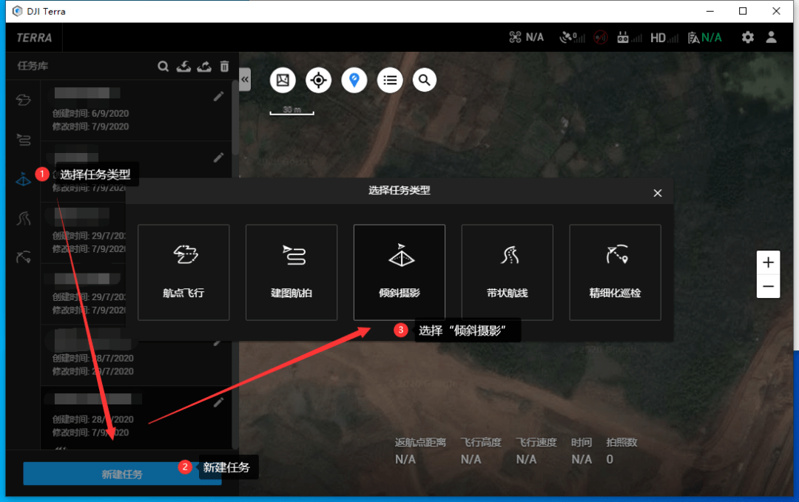The image size is (799, 502).
Task: Open settings gear in top bar
Action: tap(747, 37)
